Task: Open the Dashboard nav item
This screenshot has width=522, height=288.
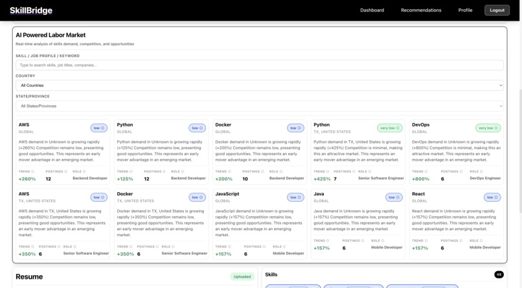Action: (x=372, y=10)
